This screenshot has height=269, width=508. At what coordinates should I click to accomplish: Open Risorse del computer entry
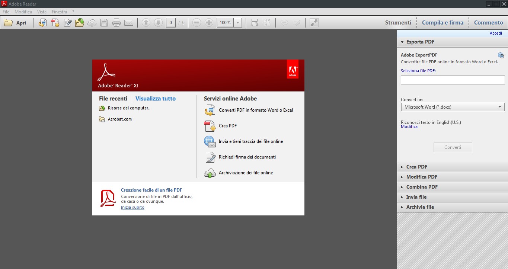(130, 108)
